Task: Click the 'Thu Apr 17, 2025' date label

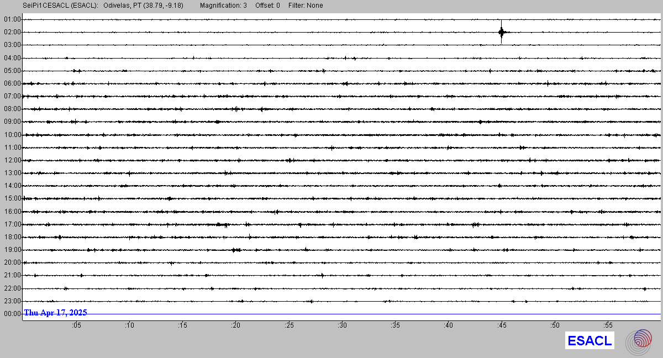Action: coord(55,313)
